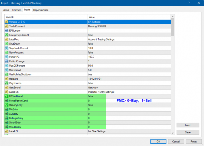Select the B3Traditional false value
The width and height of the screenshot is (204, 146).
point(90,96)
